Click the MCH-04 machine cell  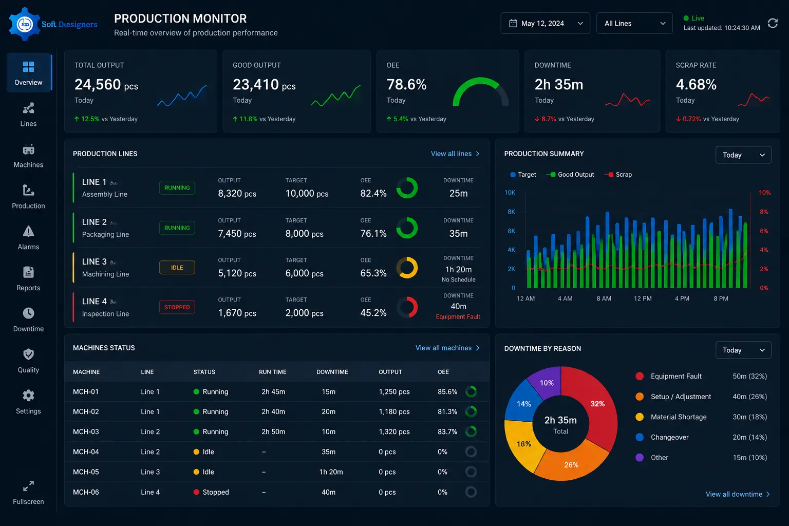click(86, 452)
